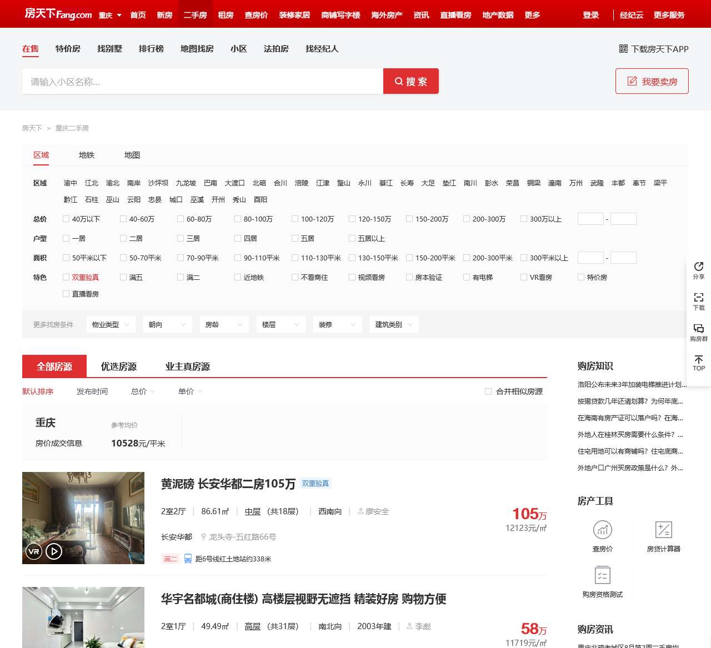Click the VR icon on the listing photo
This screenshot has height=648, width=711.
[x=33, y=551]
